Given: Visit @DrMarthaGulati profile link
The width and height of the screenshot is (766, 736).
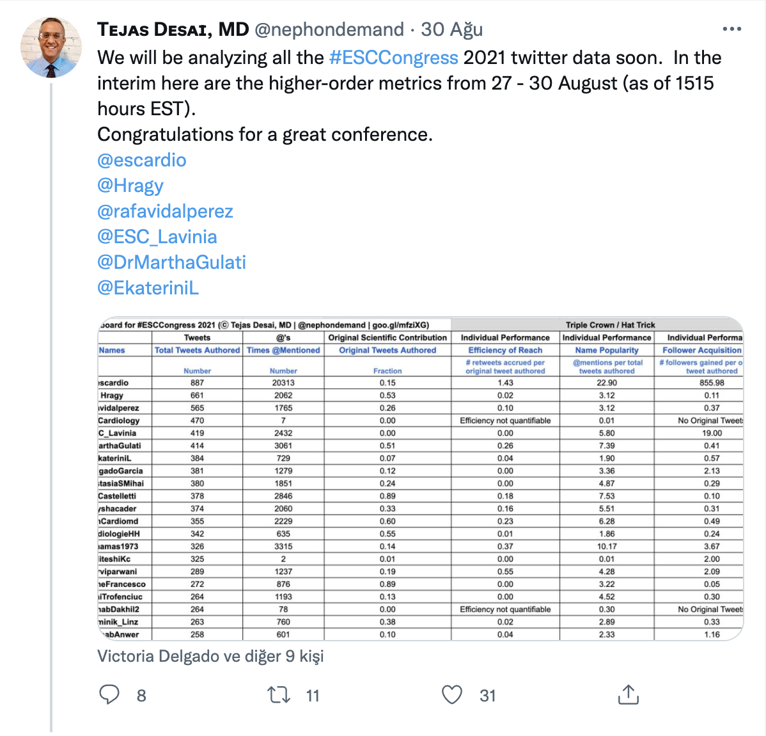Looking at the screenshot, I should point(171,262).
